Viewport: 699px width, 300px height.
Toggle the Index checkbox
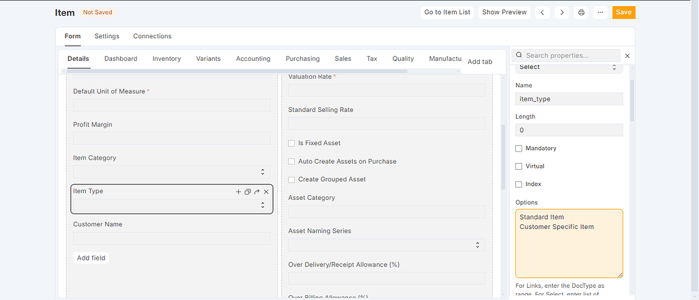519,184
